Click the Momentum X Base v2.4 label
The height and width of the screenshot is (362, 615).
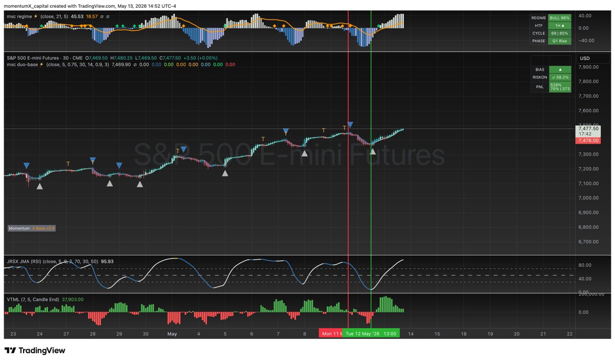click(32, 228)
